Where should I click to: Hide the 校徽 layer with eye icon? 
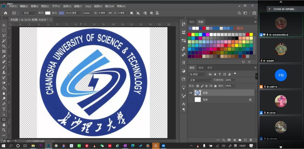tap(191, 93)
